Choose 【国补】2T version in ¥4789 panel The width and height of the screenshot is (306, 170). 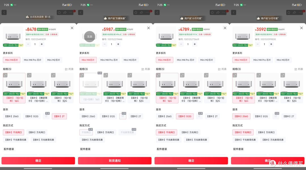[212, 116]
